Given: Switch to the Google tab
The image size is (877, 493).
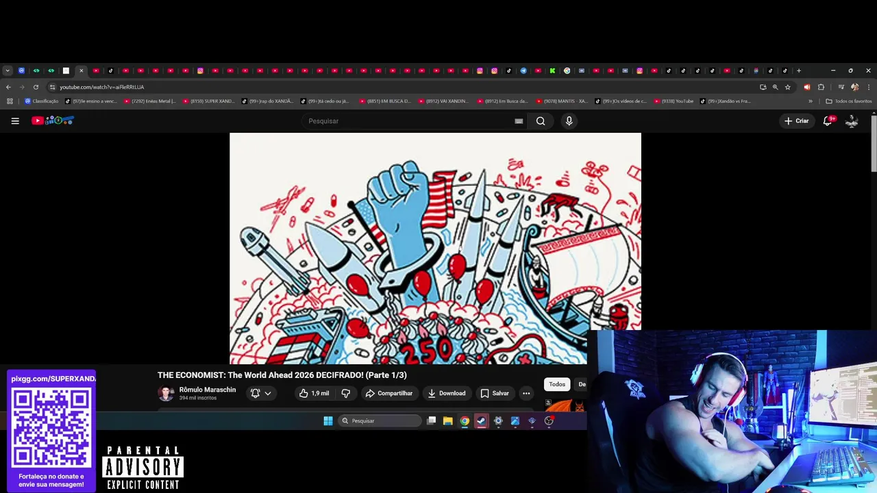Looking at the screenshot, I should [567, 71].
